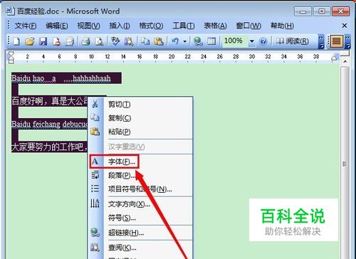The image size is (356, 259).
Task: Click the zoom percentage field showing 100%
Action: click(x=234, y=41)
